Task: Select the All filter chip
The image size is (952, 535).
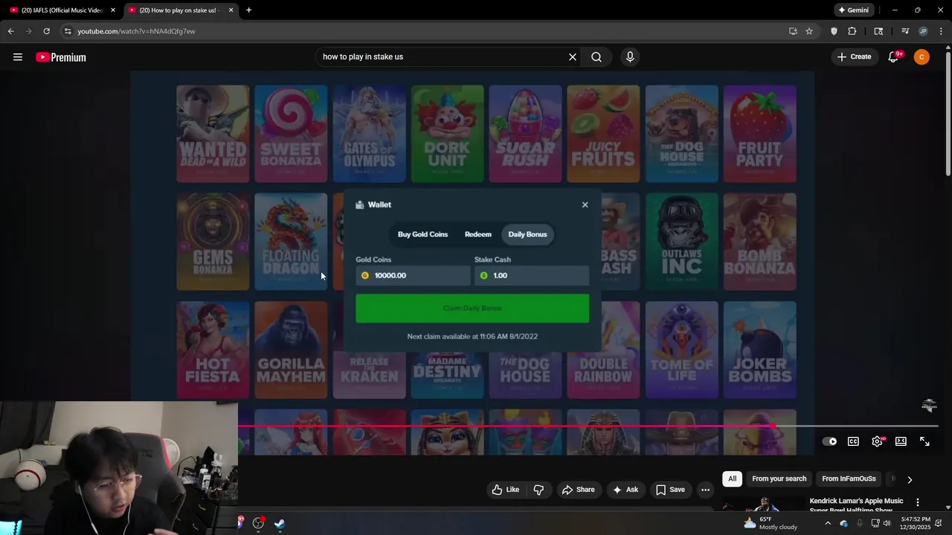Action: [x=732, y=479]
